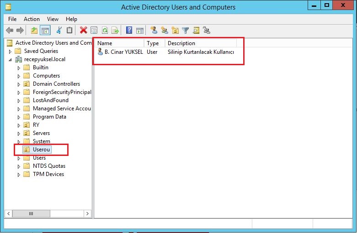Screen dimensions: 357x233
Task: Maximize the Active Directory window
Action: click(x=327, y=5)
